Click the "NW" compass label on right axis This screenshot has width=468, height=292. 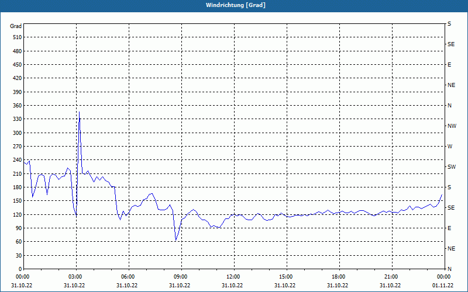coord(452,126)
